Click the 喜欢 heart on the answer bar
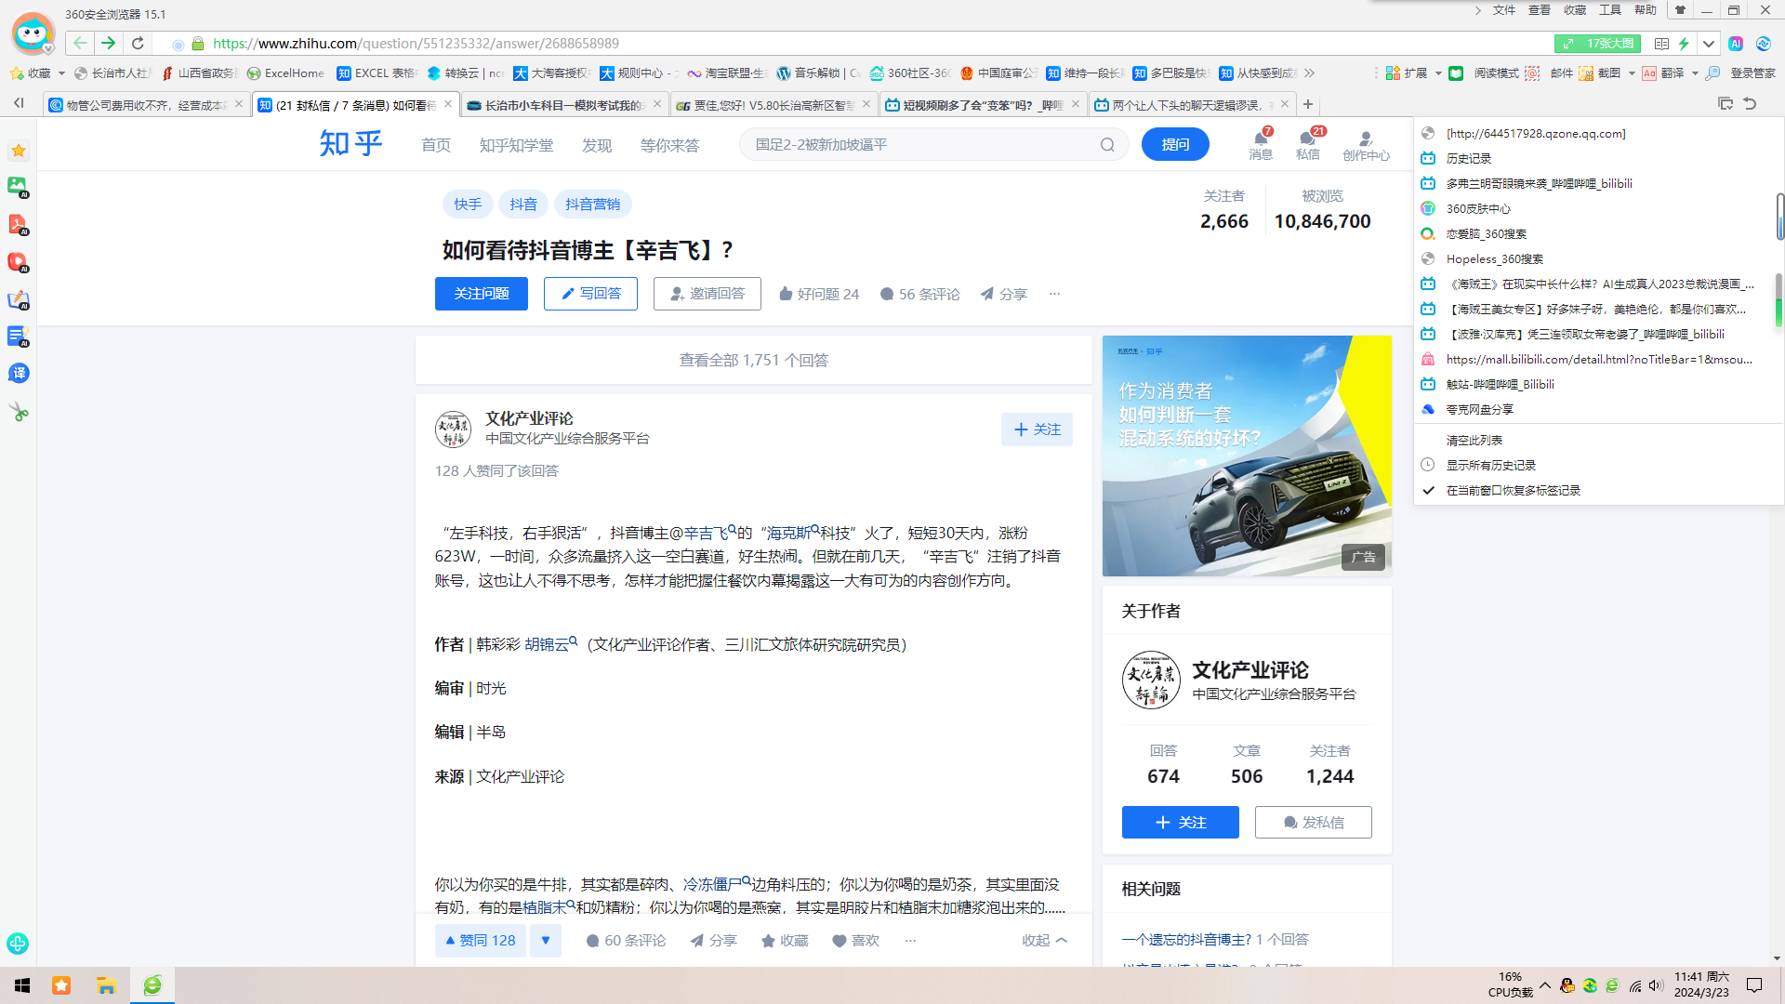Screen dimensions: 1785x1004 click(x=855, y=941)
